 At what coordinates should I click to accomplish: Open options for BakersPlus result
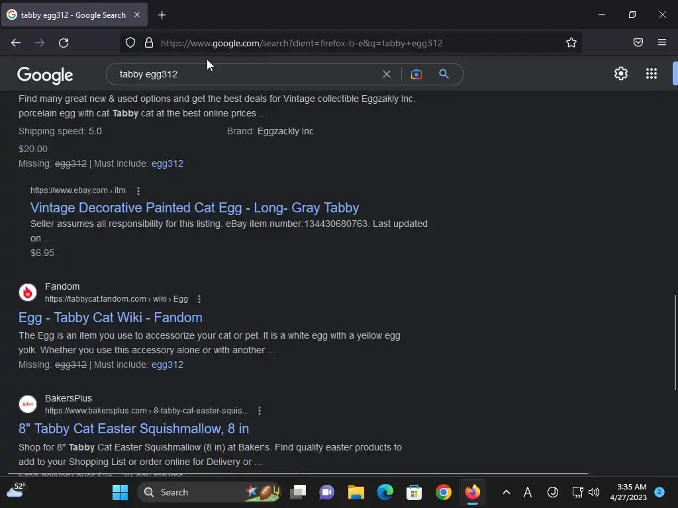259,411
